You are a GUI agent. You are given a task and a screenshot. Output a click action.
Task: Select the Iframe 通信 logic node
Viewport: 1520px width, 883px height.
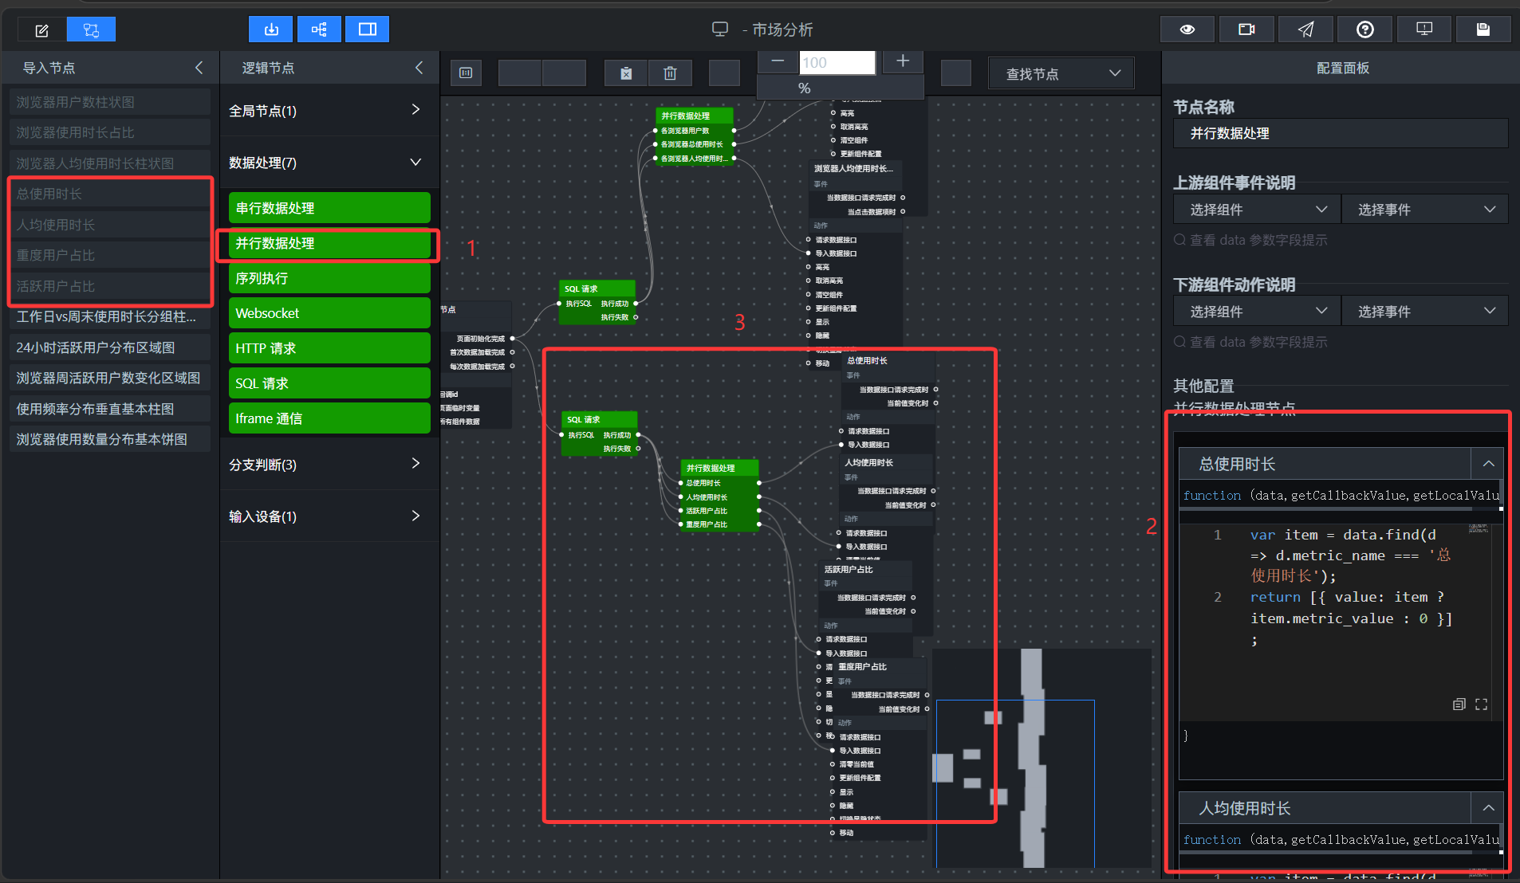pyautogui.click(x=329, y=418)
